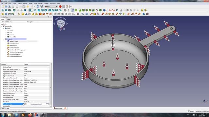Select ConstraintHeatflux001 in the tree
The height and width of the screenshot is (117, 209).
click(x=16, y=56)
